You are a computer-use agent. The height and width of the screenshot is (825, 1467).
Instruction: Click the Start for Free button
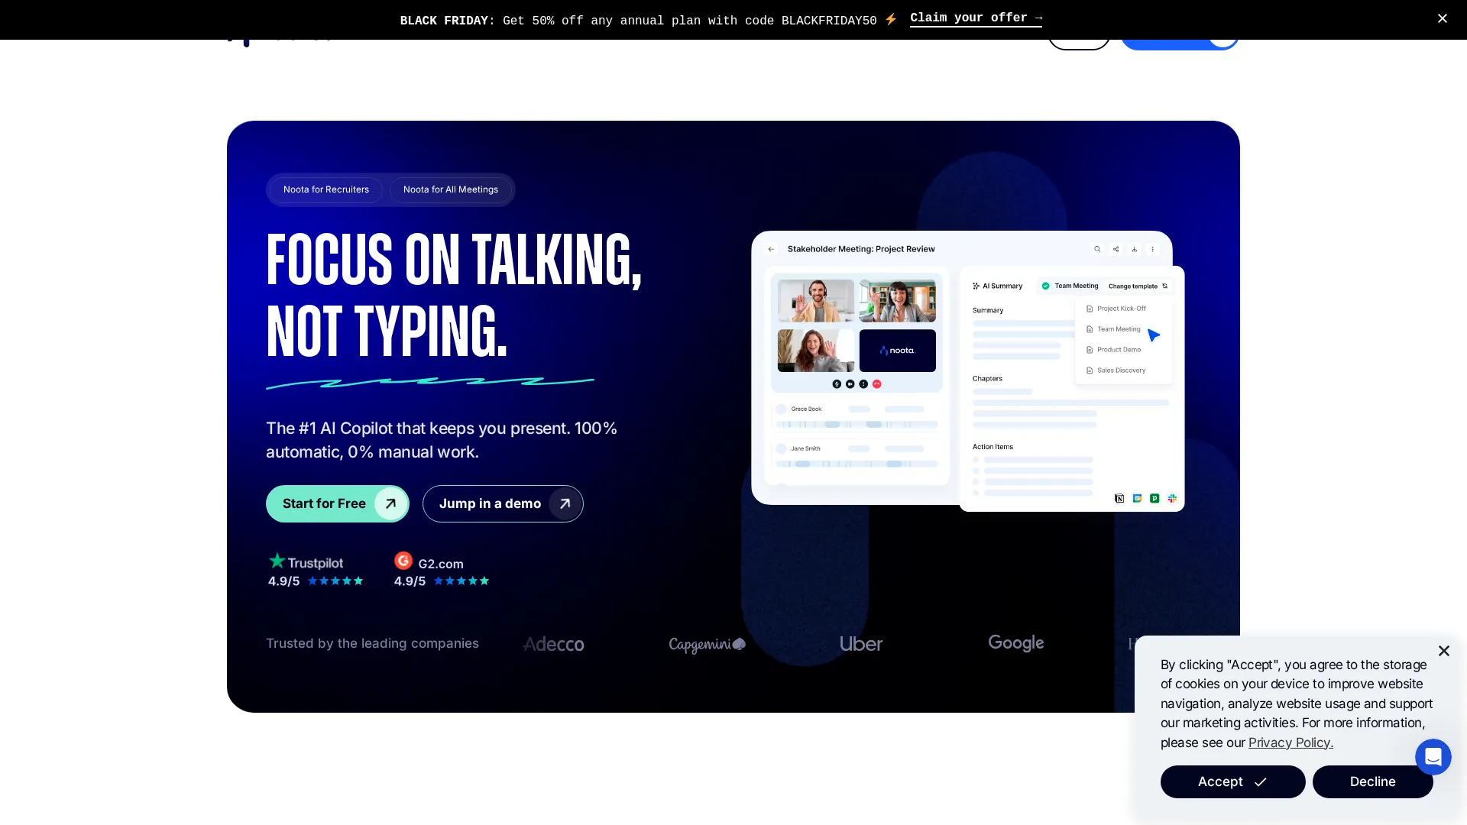(337, 503)
